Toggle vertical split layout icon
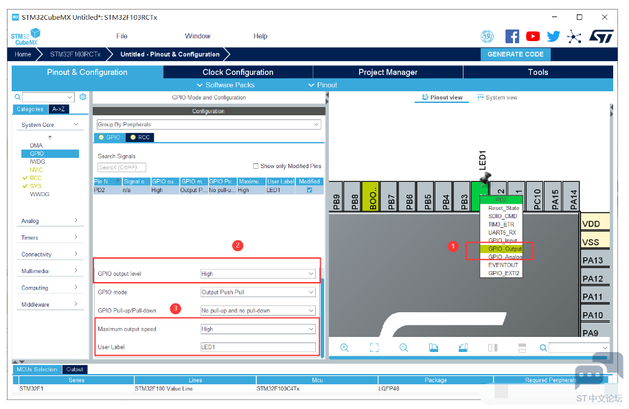 coord(492,348)
